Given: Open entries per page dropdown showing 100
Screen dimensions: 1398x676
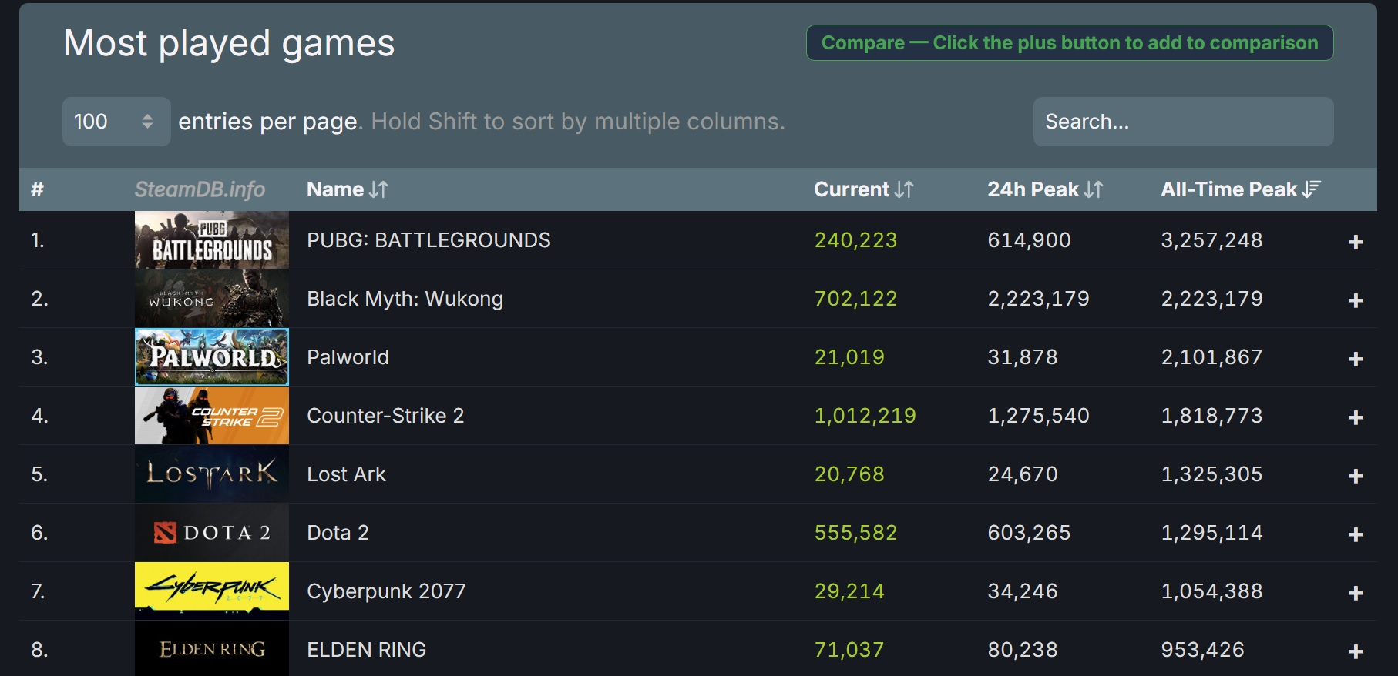Looking at the screenshot, I should click(116, 122).
